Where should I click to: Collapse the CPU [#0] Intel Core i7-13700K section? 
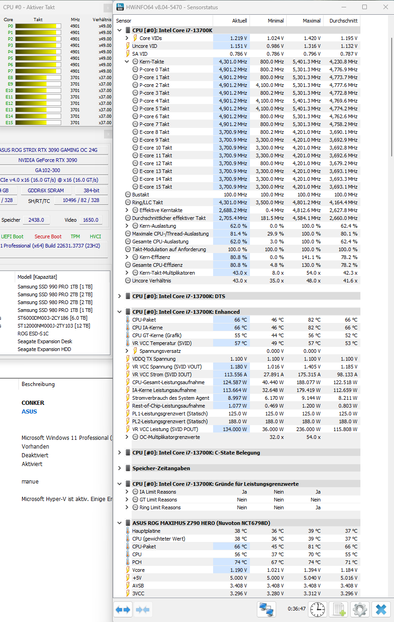click(120, 30)
